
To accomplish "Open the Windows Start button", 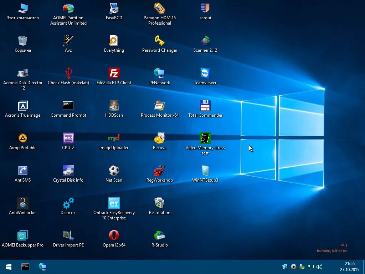I will (x=9, y=267).
